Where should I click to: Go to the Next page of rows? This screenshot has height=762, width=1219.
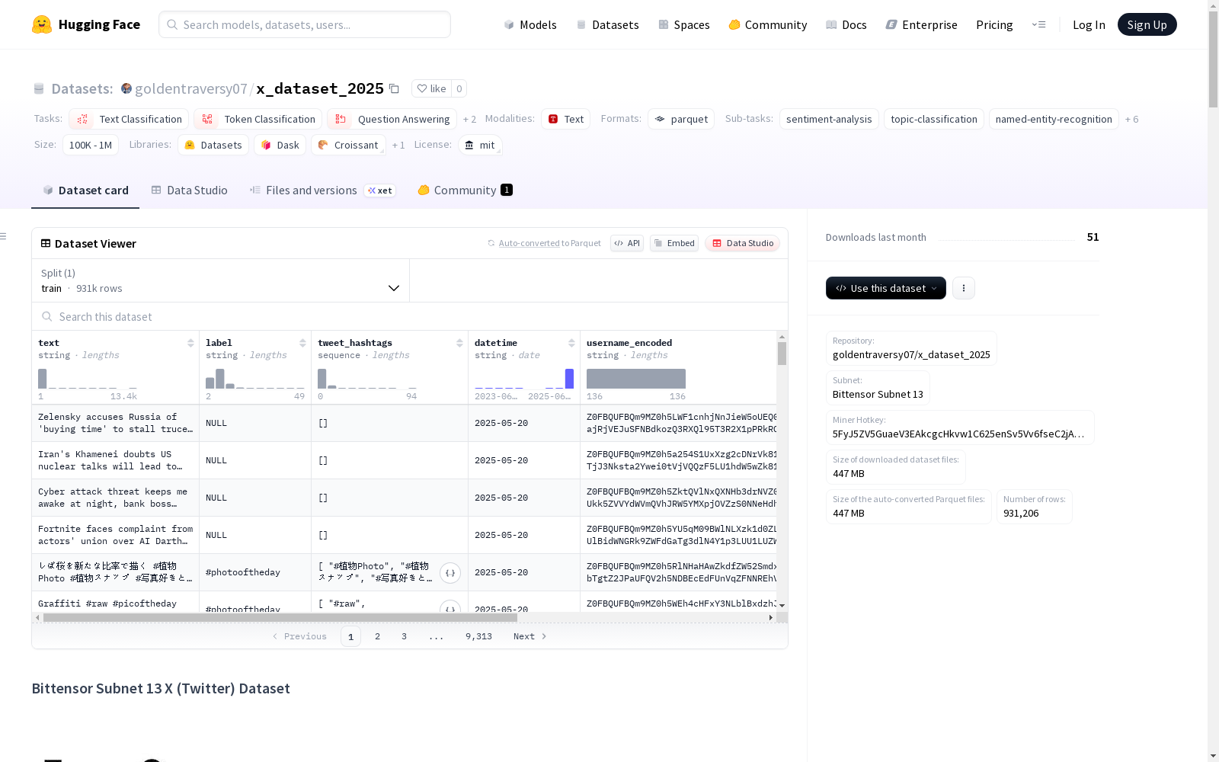(x=530, y=636)
